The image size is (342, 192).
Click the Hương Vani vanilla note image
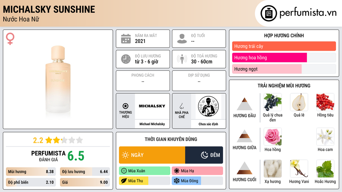pos(299,168)
